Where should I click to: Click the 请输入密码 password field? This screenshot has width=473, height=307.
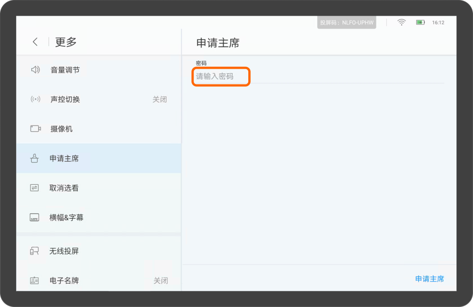coord(220,76)
